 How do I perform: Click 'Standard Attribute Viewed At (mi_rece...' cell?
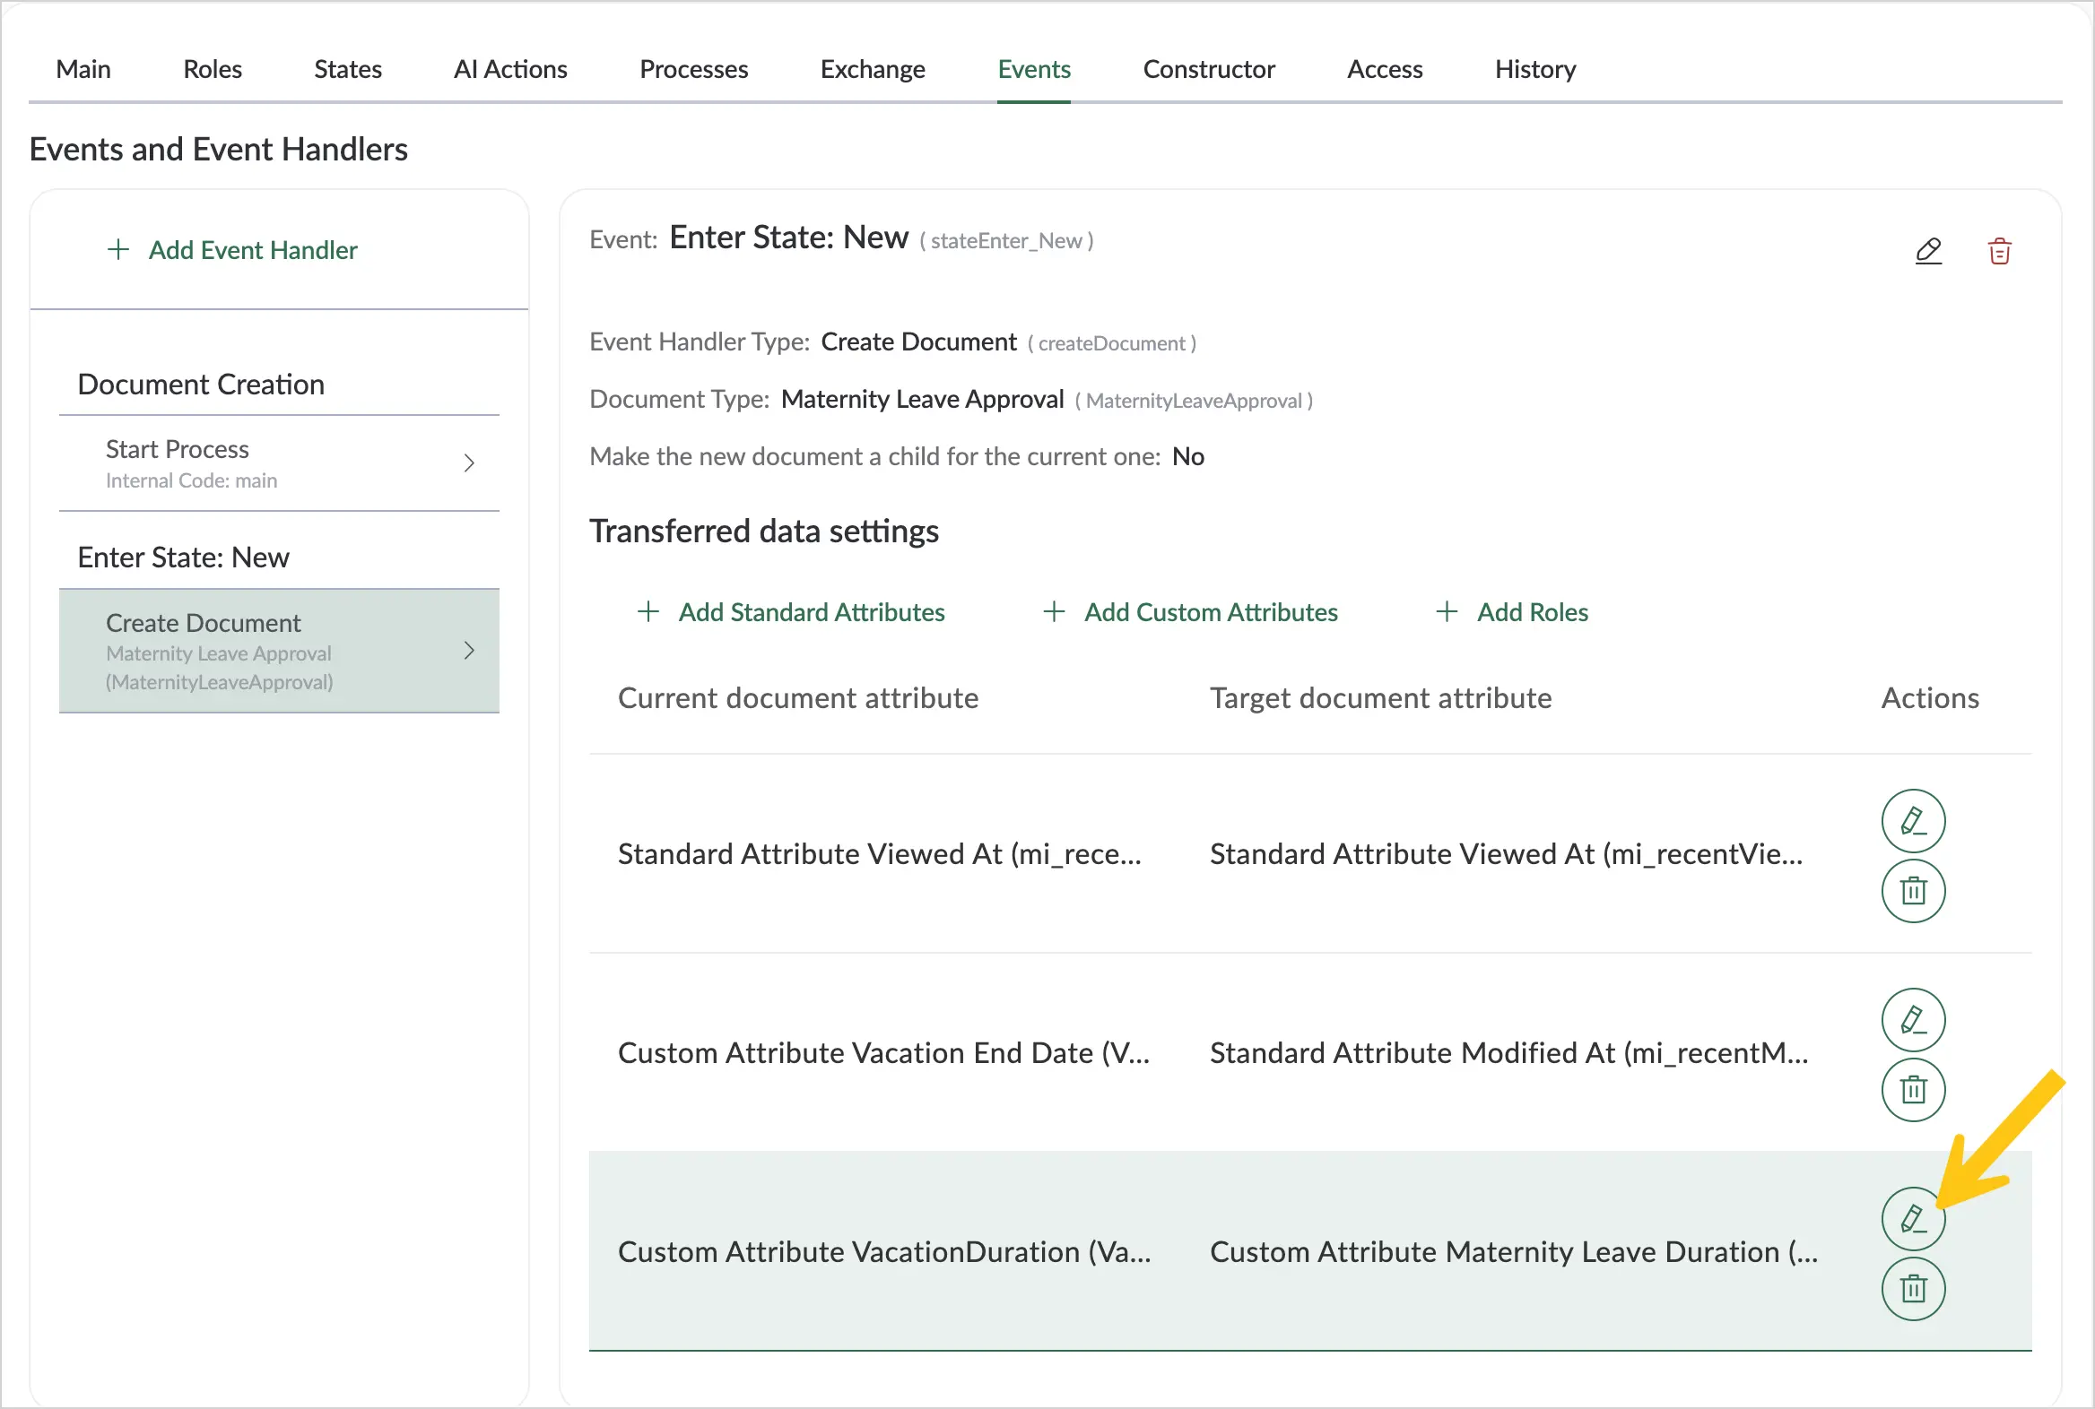pos(880,853)
